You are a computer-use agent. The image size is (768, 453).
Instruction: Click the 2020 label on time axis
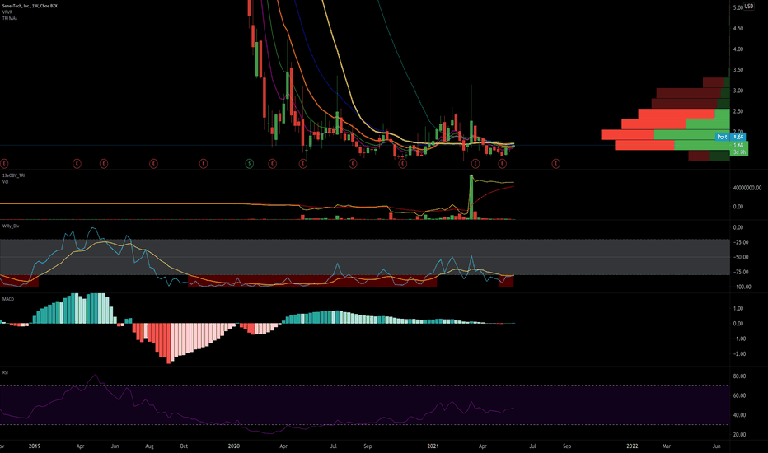234,446
